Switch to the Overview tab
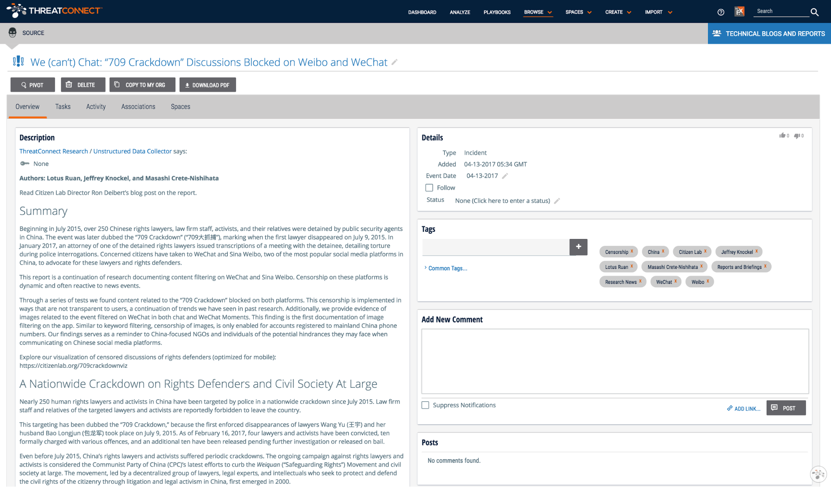Image resolution: width=831 pixels, height=487 pixels. [27, 107]
